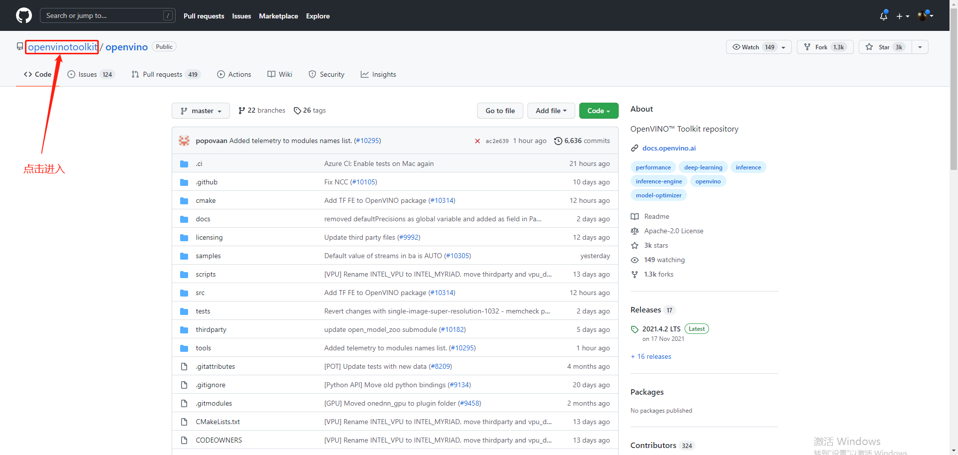Open the src folder icon
This screenshot has width=958, height=455.
(x=184, y=293)
